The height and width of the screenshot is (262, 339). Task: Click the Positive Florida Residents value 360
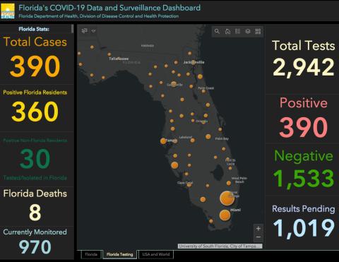pyautogui.click(x=35, y=112)
